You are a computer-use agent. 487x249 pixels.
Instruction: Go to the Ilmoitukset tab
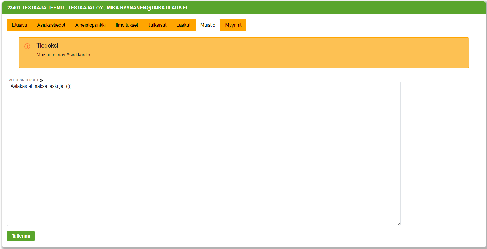(127, 25)
